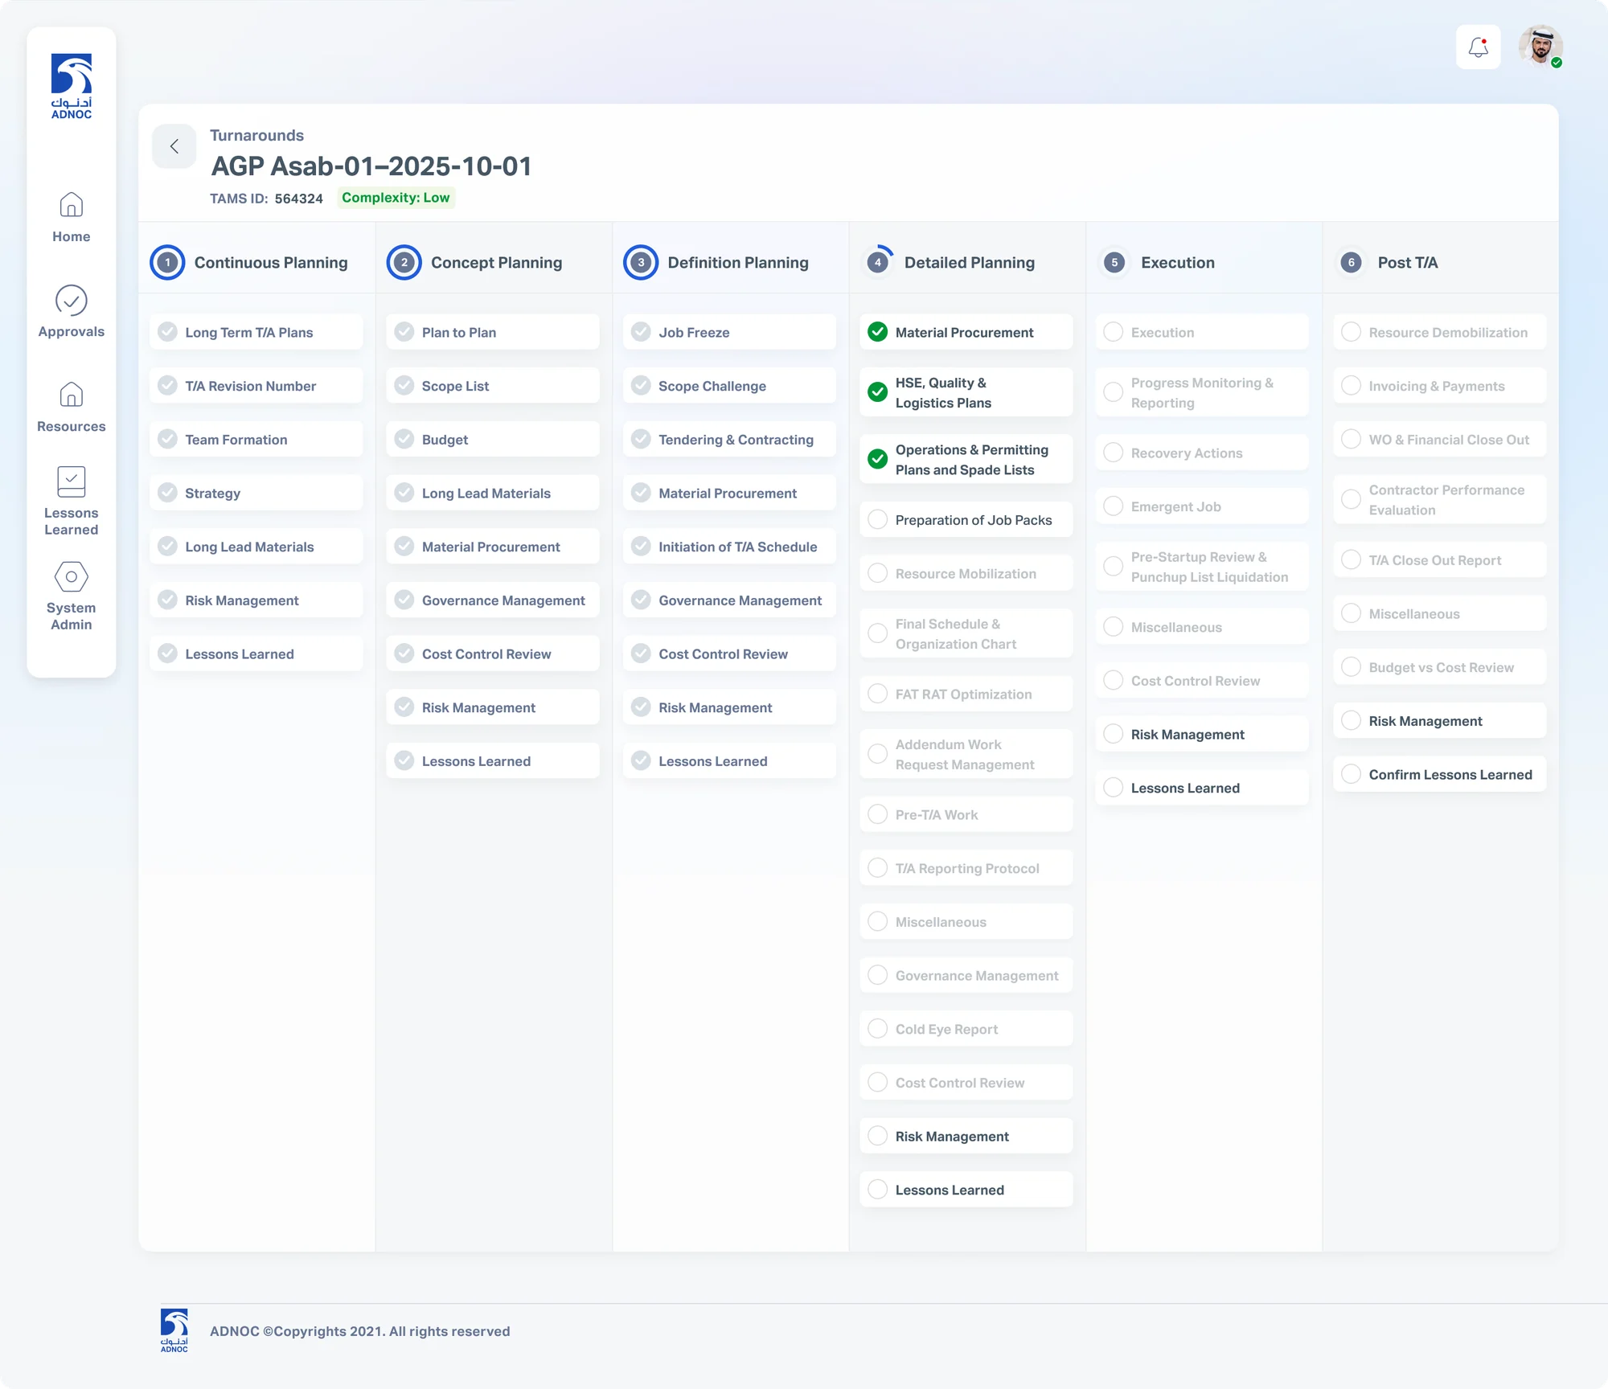The width and height of the screenshot is (1608, 1389).
Task: Open the Plan to Plan card
Action: (493, 332)
